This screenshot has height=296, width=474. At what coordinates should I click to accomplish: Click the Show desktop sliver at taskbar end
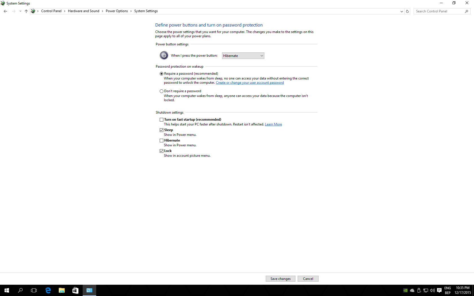click(473, 290)
